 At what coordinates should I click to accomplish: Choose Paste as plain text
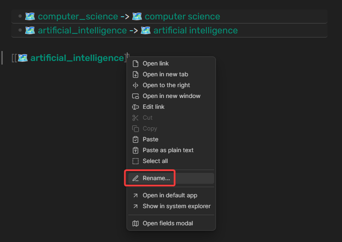168,150
